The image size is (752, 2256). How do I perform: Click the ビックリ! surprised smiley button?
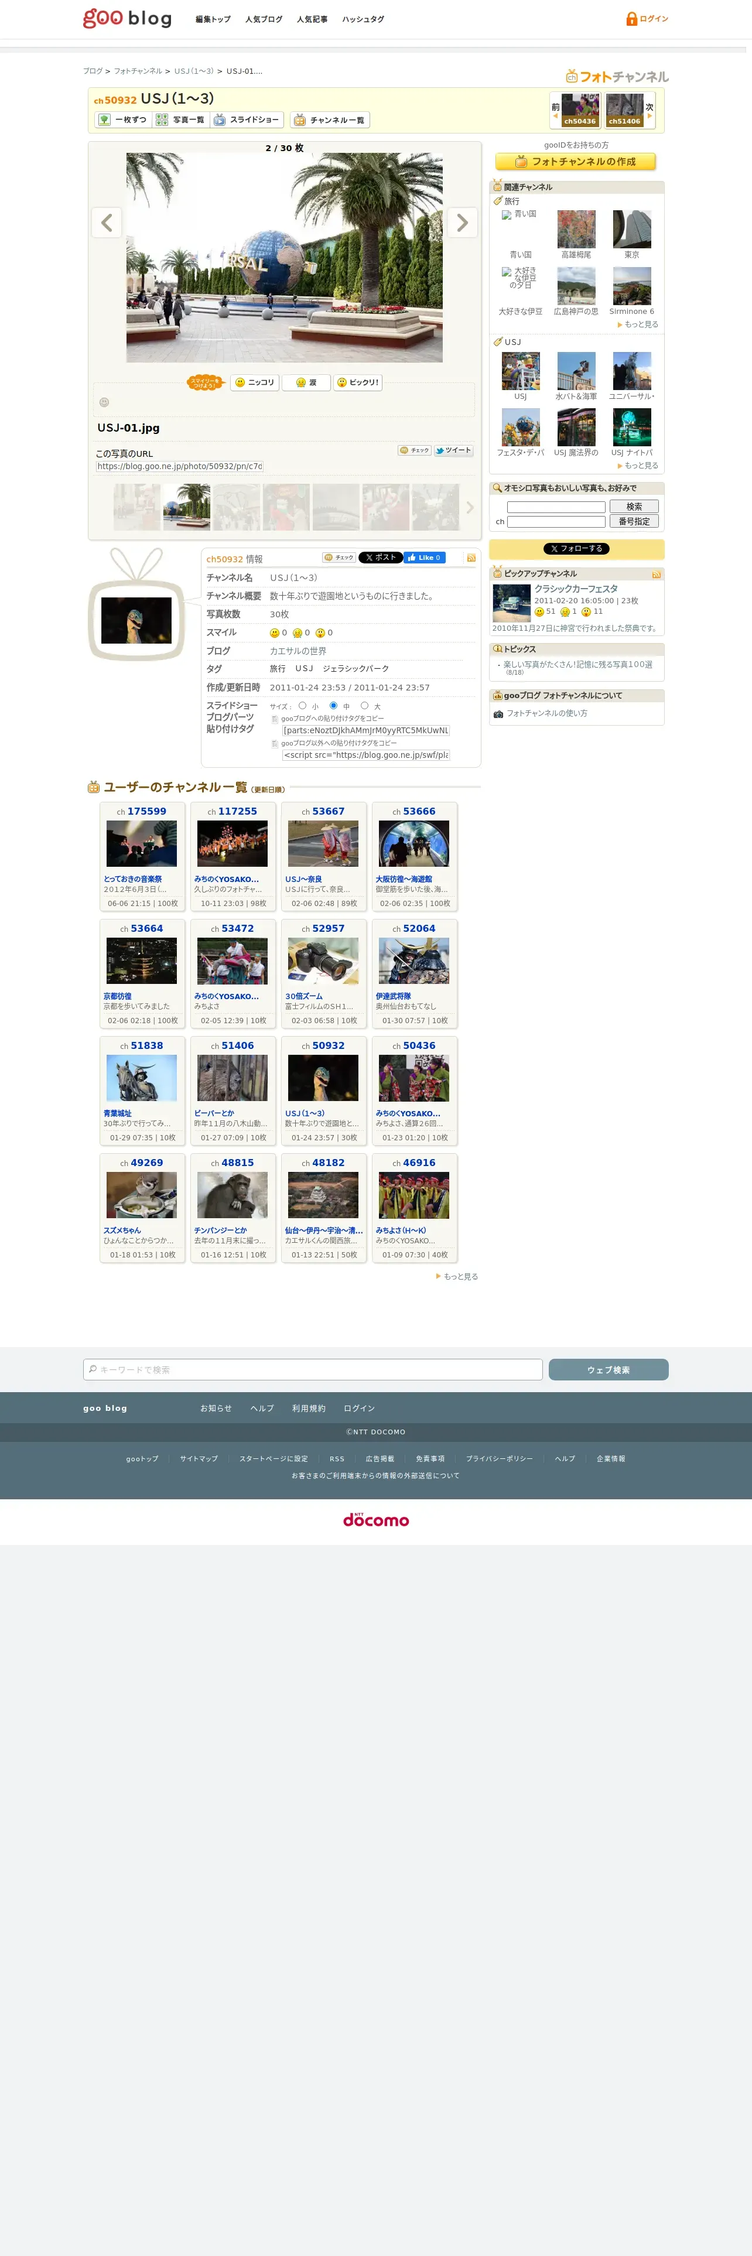pos(358,382)
